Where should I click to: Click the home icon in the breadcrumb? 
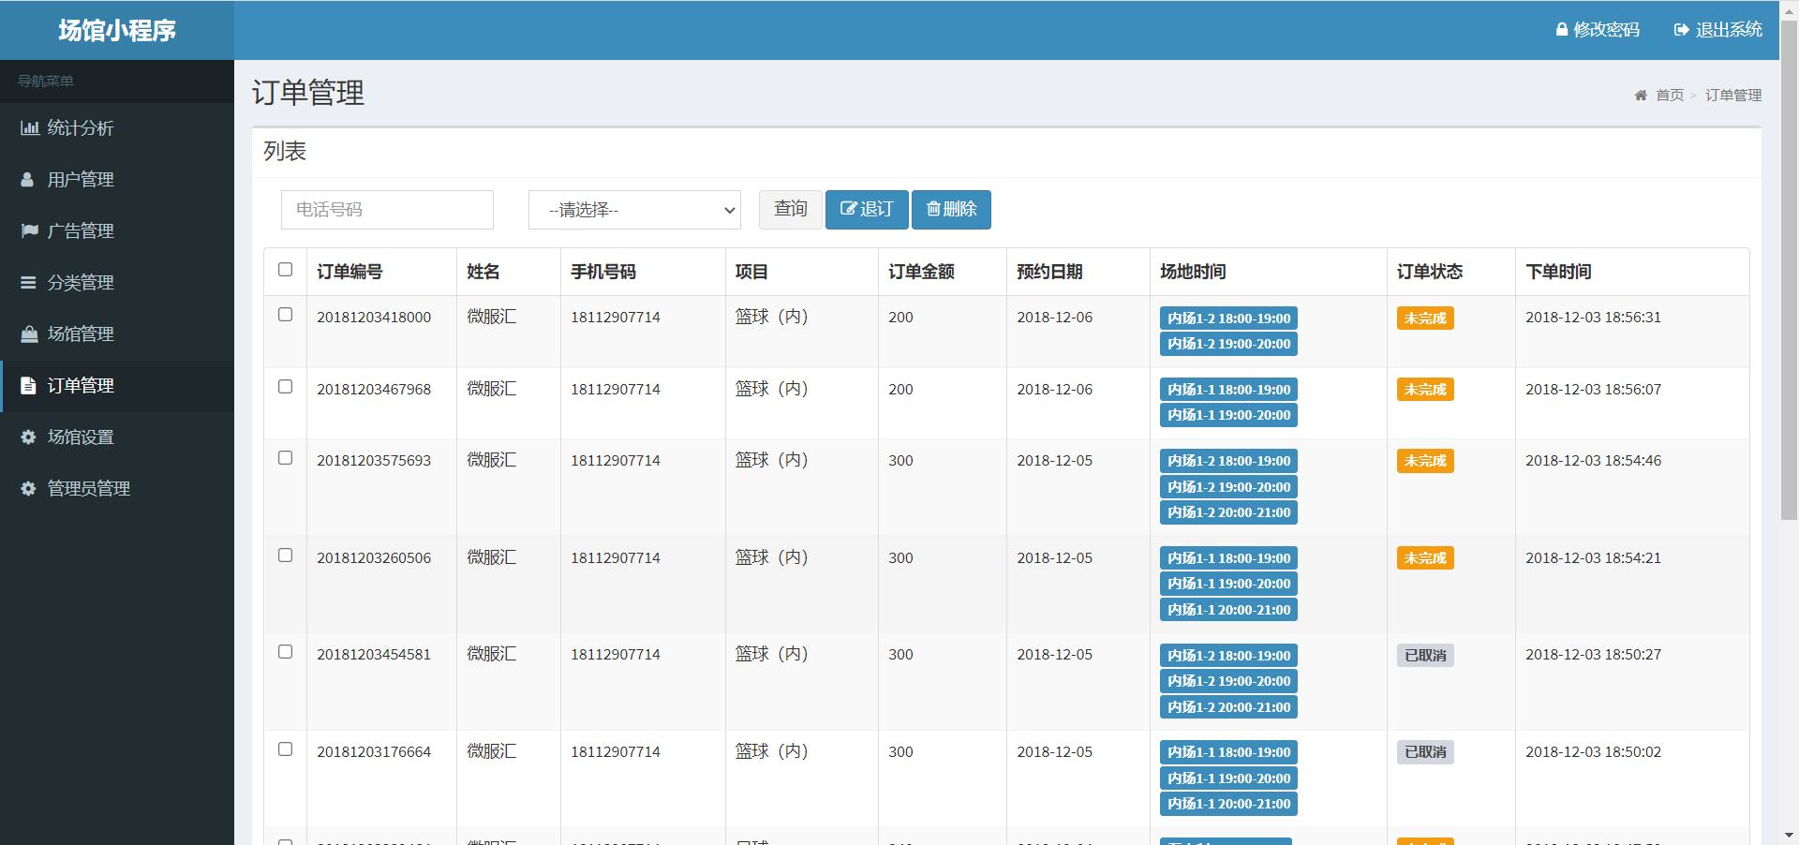pos(1641,96)
